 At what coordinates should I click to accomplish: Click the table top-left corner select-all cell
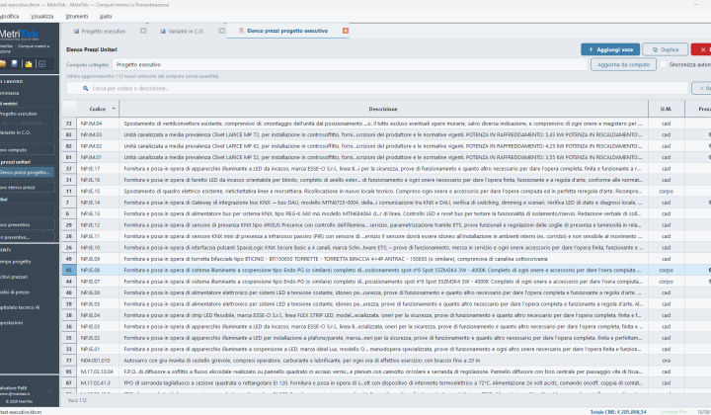[x=69, y=109]
